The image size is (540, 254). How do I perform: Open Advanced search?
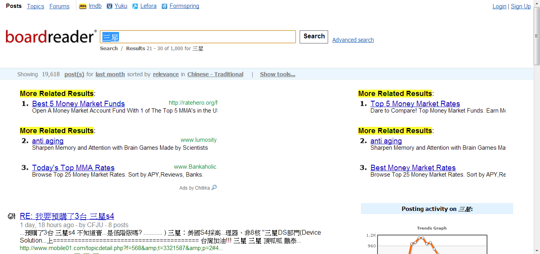coord(353,40)
